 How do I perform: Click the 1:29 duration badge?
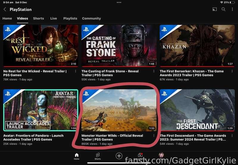point(230,128)
